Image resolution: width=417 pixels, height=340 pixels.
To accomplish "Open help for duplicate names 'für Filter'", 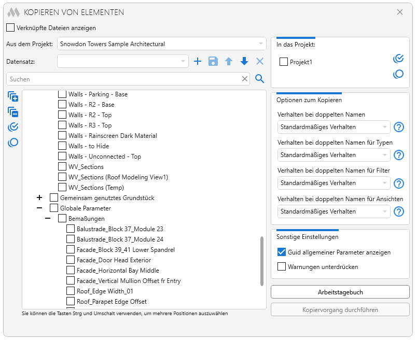I will coord(399,183).
